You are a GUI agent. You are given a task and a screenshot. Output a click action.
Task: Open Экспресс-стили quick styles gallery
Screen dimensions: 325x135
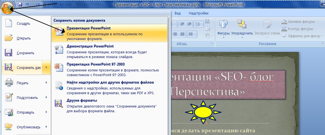[267, 29]
